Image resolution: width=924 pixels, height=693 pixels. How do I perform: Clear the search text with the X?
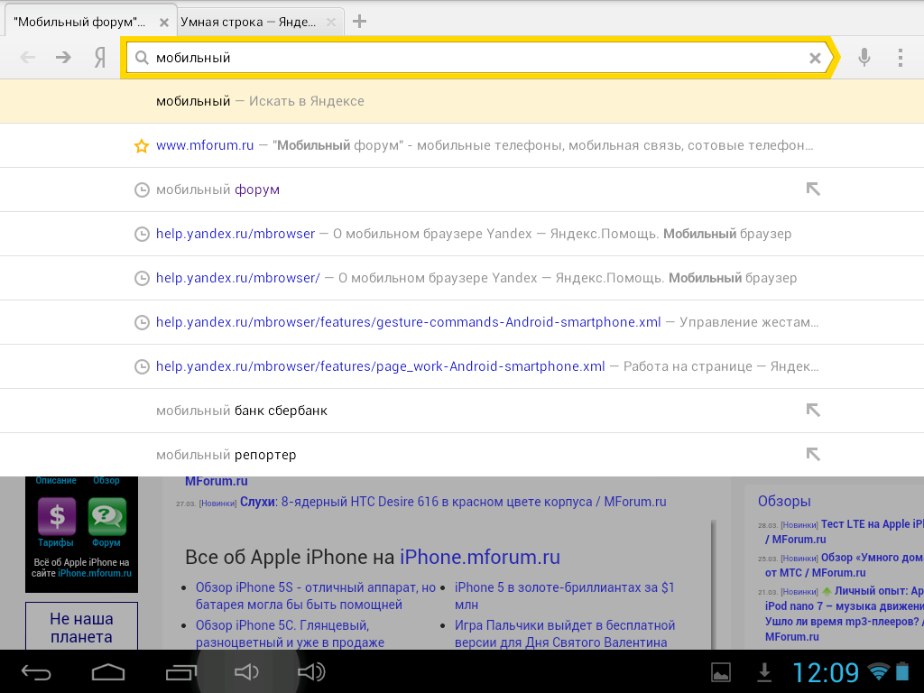tap(815, 58)
